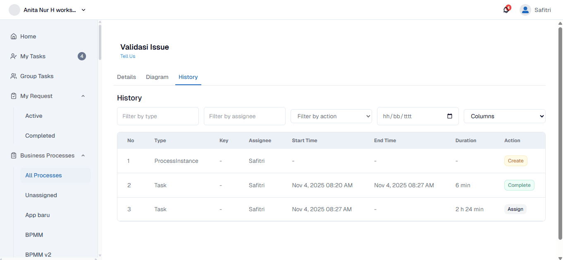The width and height of the screenshot is (563, 260).
Task: Open the workspace switcher dropdown
Action: pyautogui.click(x=83, y=10)
